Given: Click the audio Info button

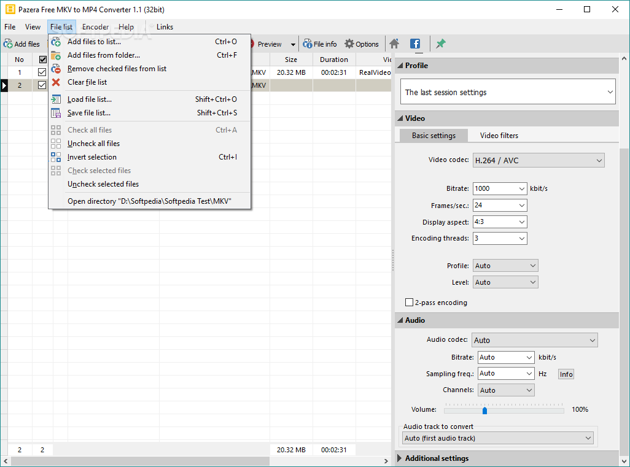Looking at the screenshot, I should click(566, 374).
